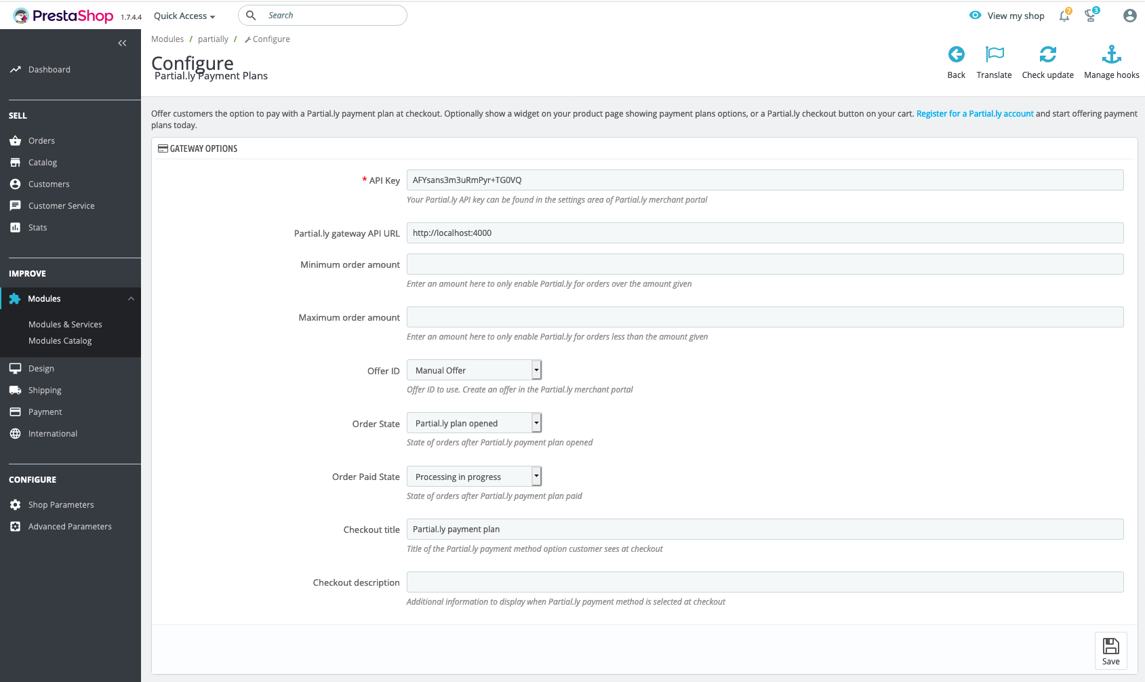The width and height of the screenshot is (1145, 682).
Task: Click the Dashboard trend icon
Action: point(15,70)
